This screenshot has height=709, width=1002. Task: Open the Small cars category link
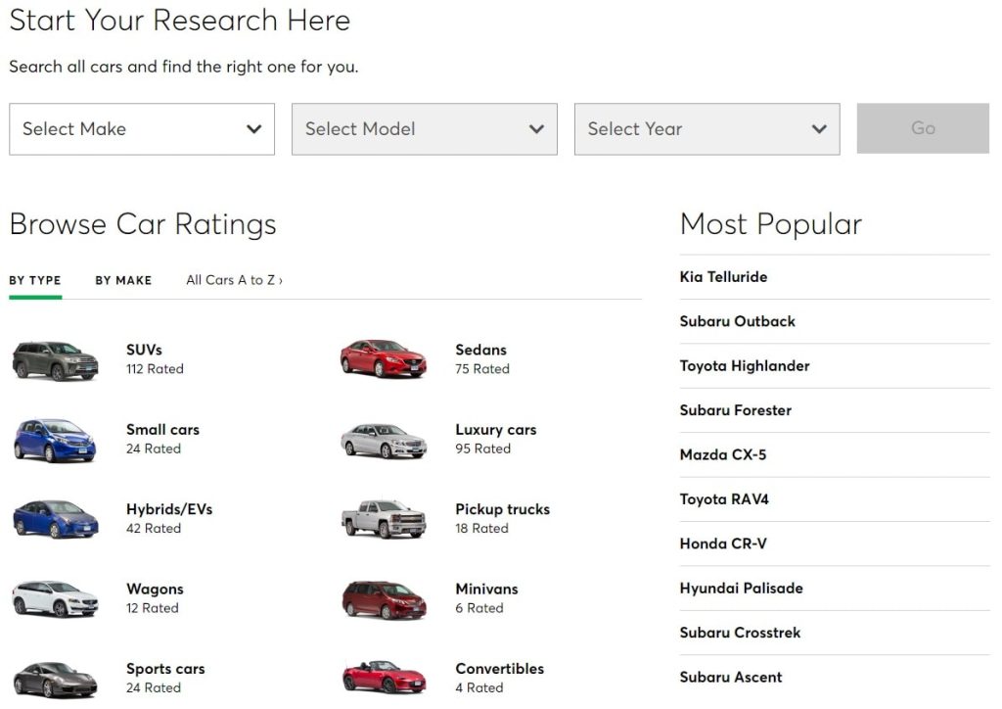163,430
